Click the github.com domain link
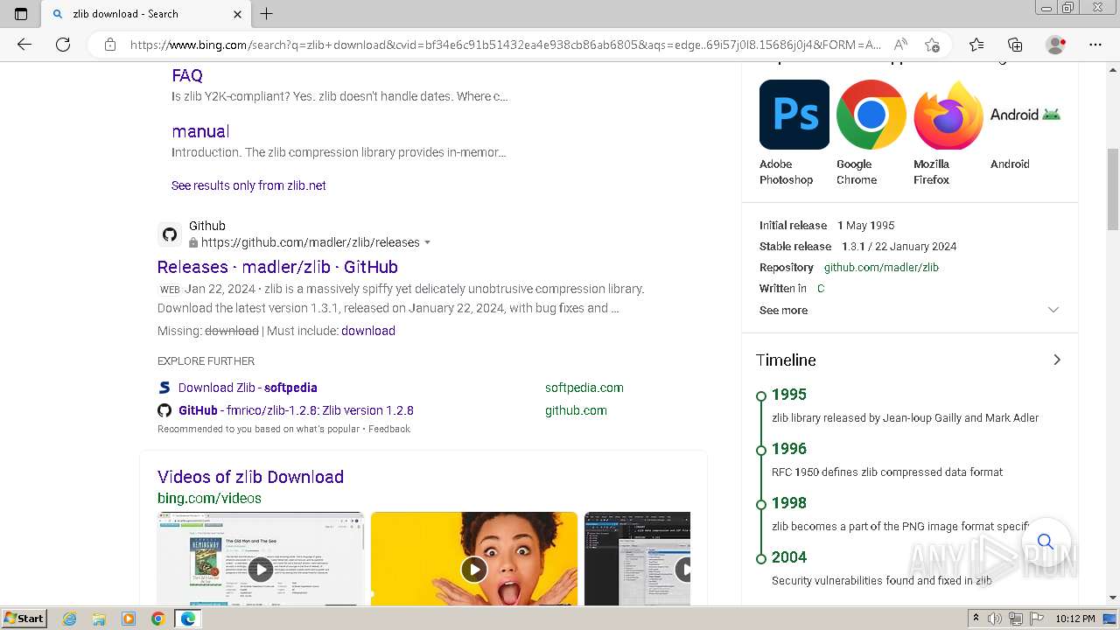 click(576, 410)
